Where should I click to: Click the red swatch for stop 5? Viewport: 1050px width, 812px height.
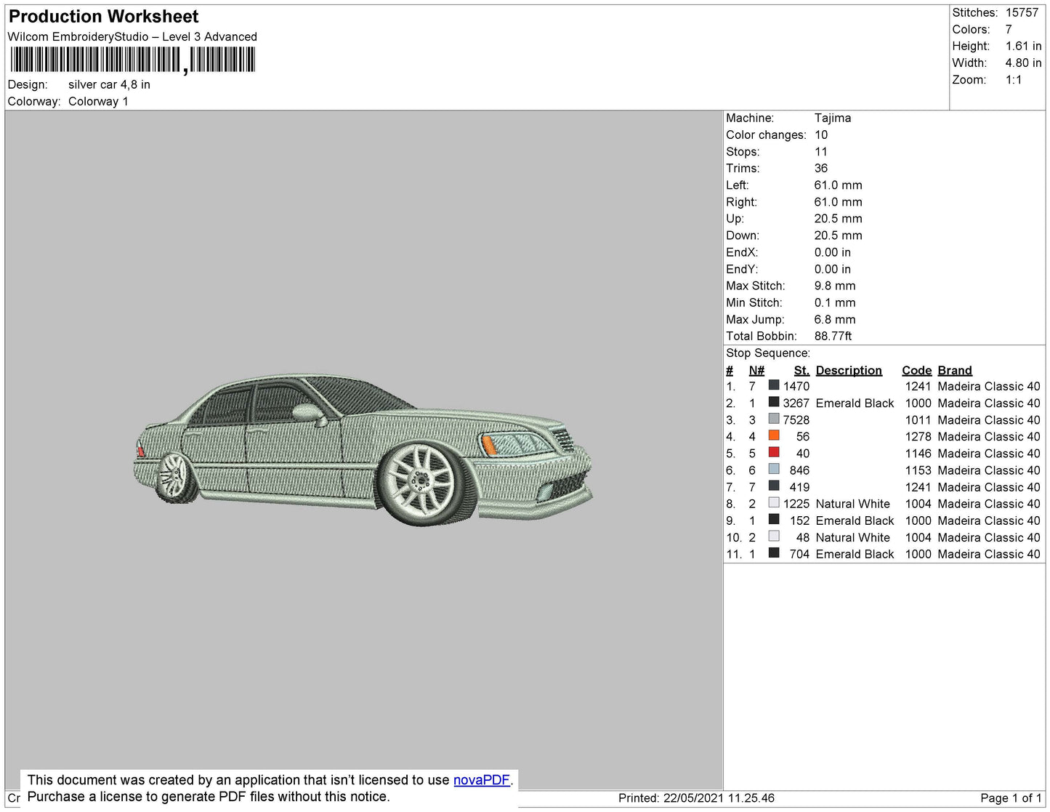tap(774, 452)
